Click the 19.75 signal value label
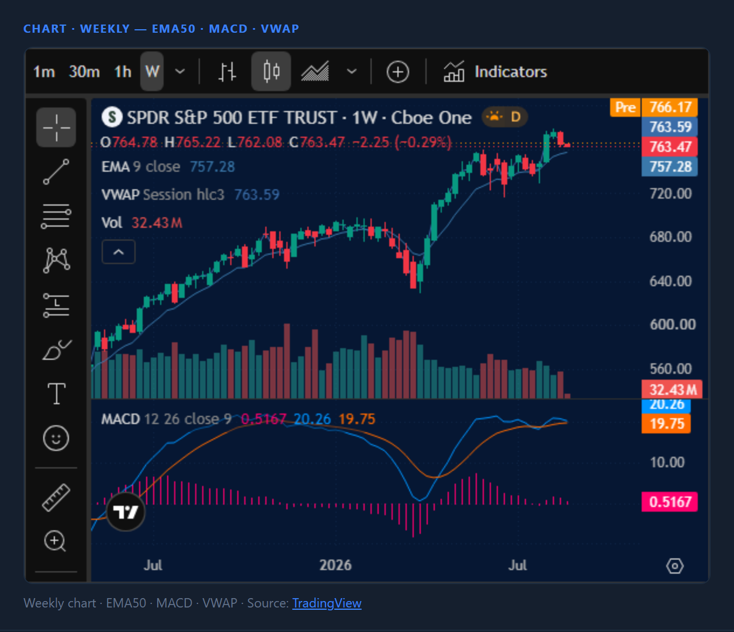Image resolution: width=734 pixels, height=632 pixels. click(x=666, y=423)
